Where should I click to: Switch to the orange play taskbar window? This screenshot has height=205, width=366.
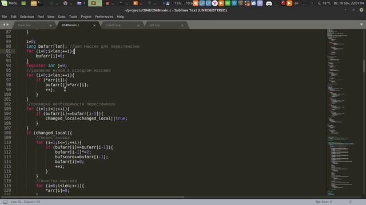138,3
